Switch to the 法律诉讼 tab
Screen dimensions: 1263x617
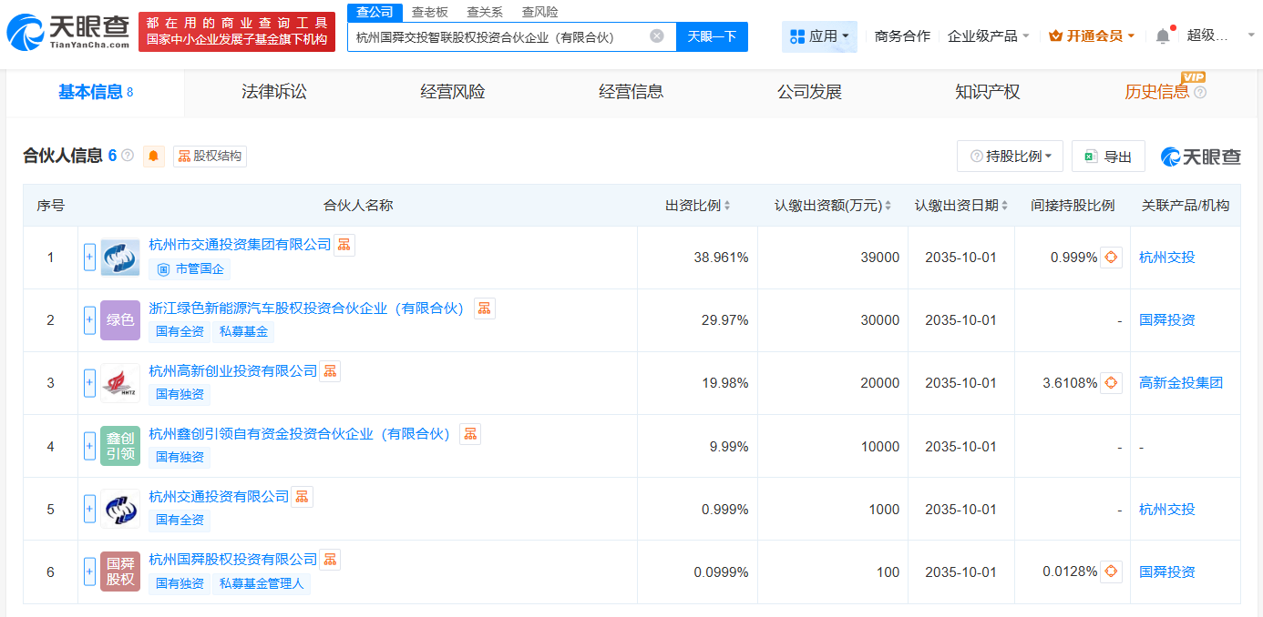[x=273, y=92]
